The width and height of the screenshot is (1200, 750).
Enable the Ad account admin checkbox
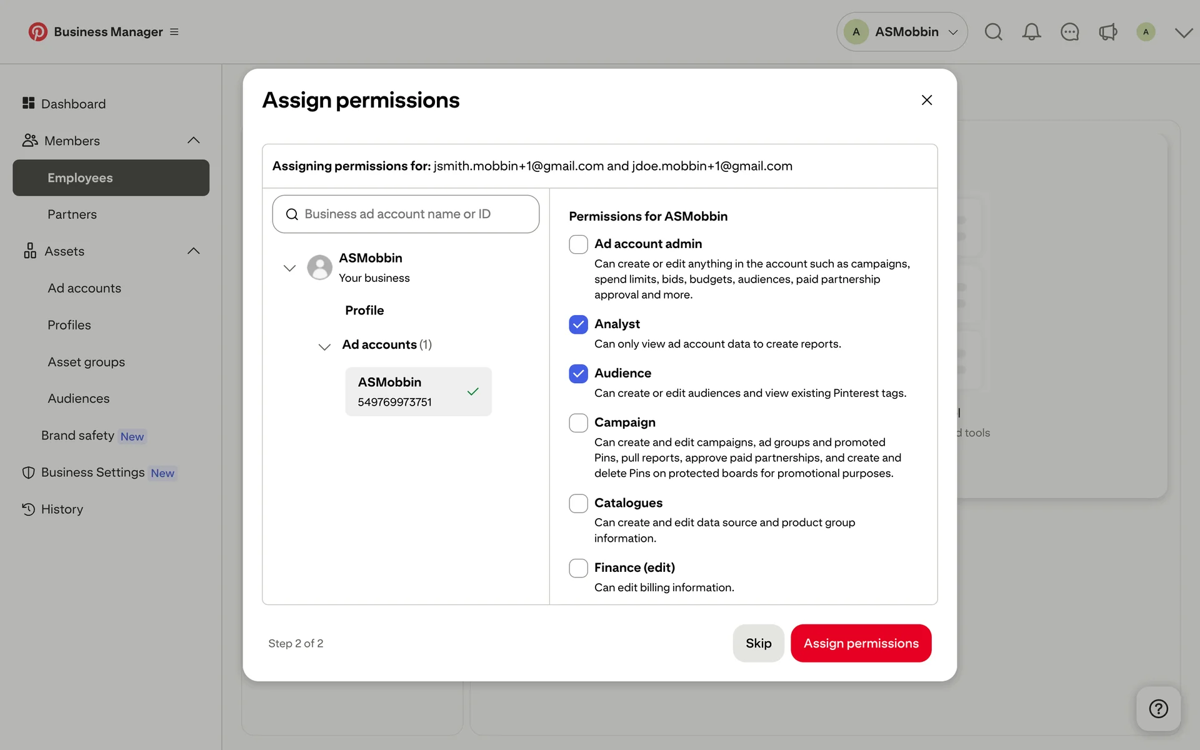pyautogui.click(x=578, y=244)
